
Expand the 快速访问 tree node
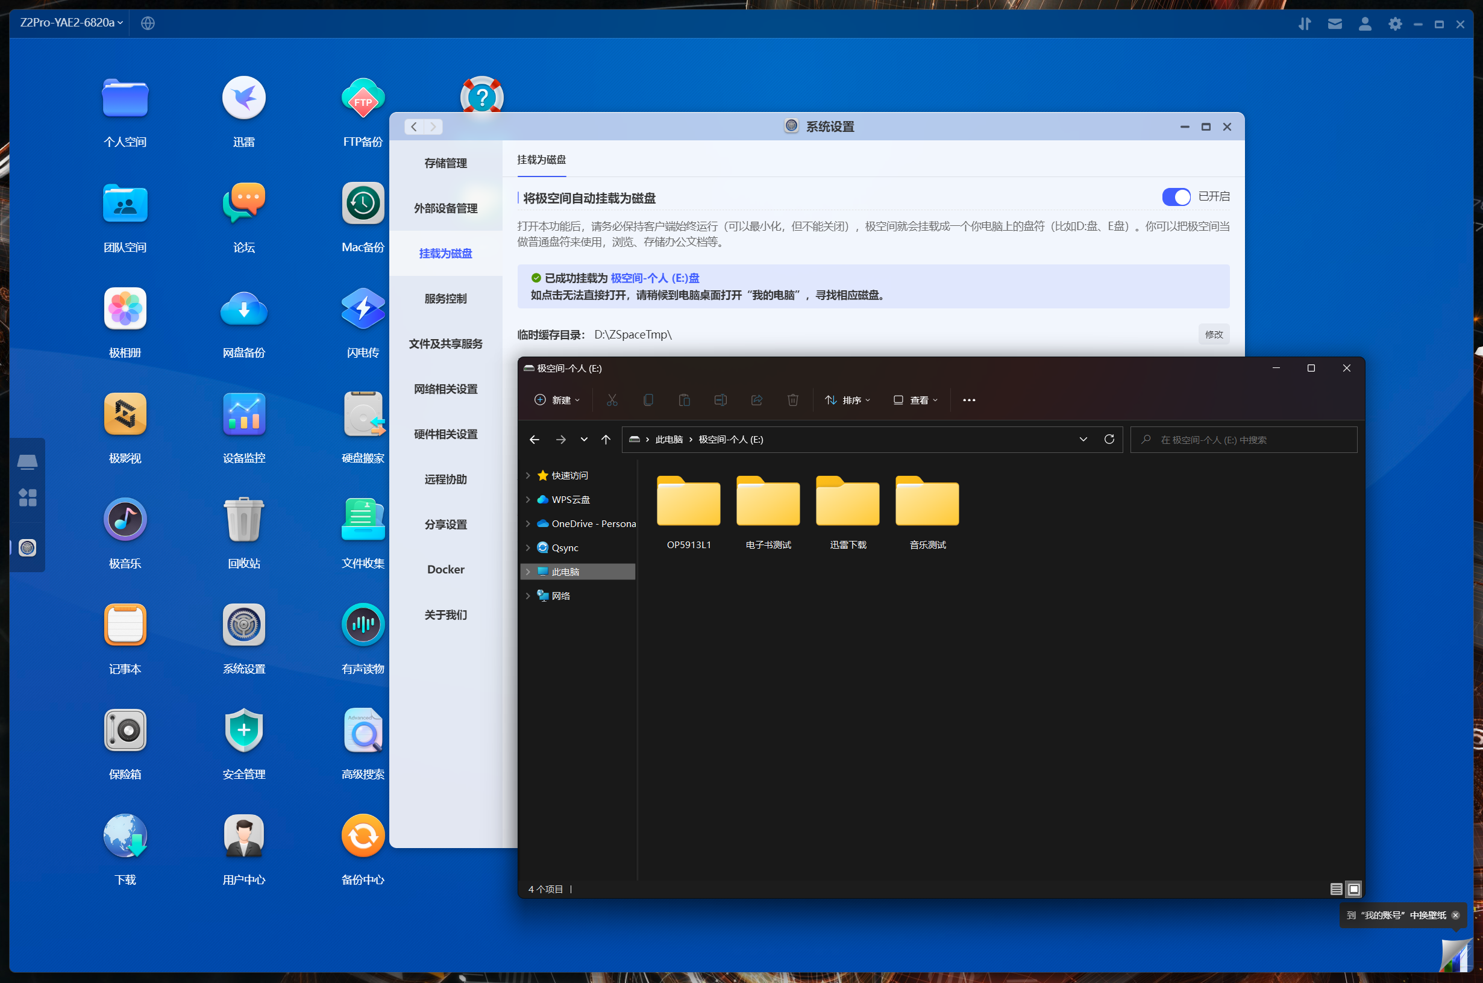pos(528,475)
